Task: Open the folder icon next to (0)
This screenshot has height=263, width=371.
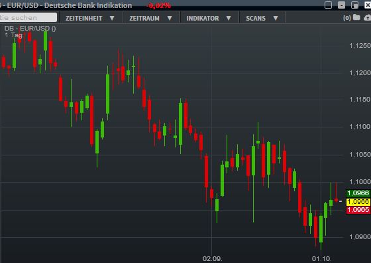Action: tap(356, 17)
